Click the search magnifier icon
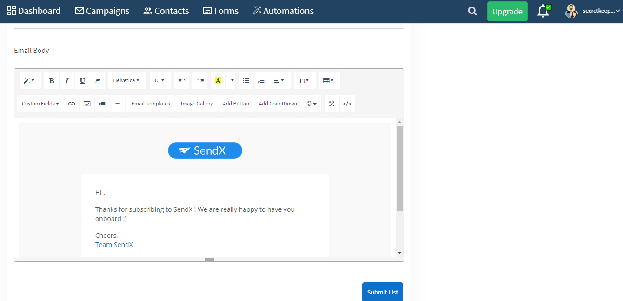This screenshot has width=623, height=301. tap(472, 11)
